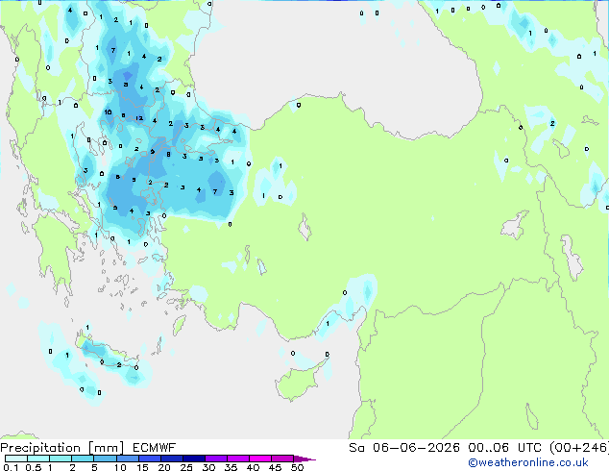Click the "Precipitation" title word
The height and width of the screenshot is (471, 609).
click(x=40, y=448)
